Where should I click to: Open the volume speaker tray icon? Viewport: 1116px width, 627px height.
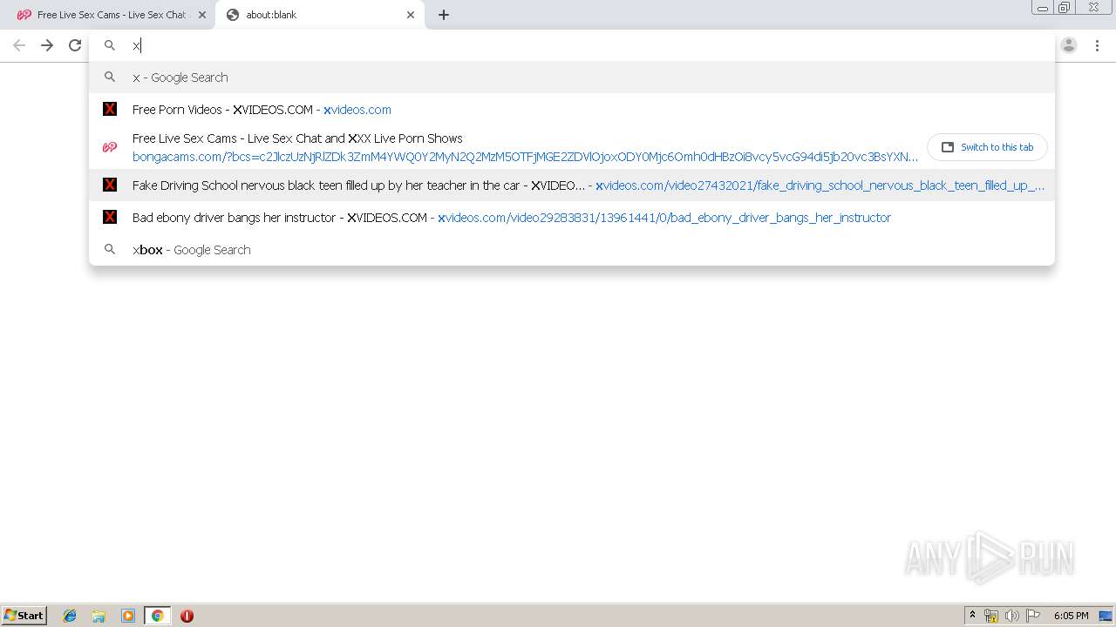(1012, 616)
